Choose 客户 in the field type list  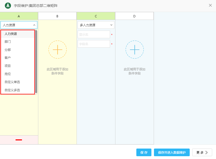pyautogui.click(x=8, y=58)
